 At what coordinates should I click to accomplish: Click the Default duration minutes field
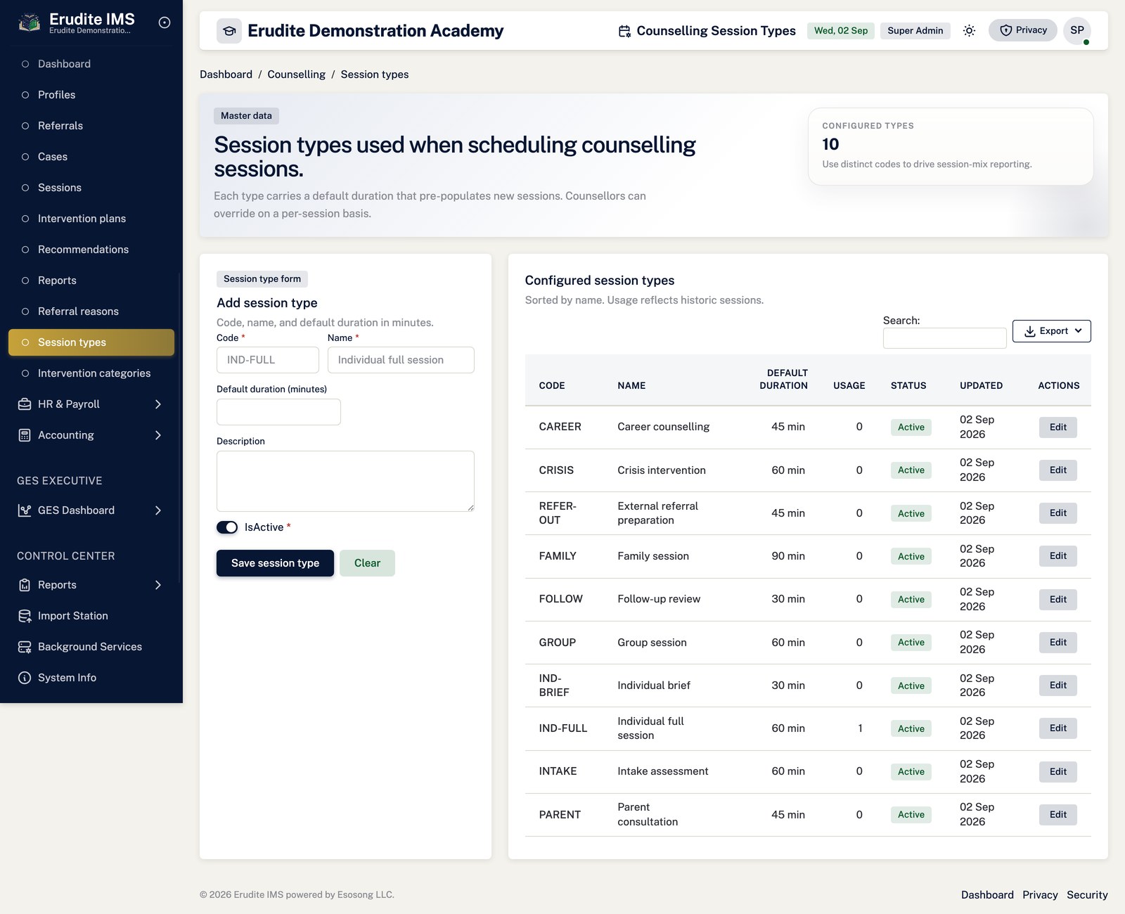(x=278, y=412)
